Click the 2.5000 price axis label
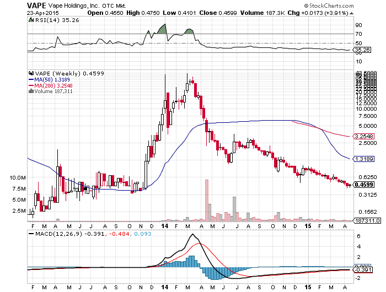 pos(368,143)
